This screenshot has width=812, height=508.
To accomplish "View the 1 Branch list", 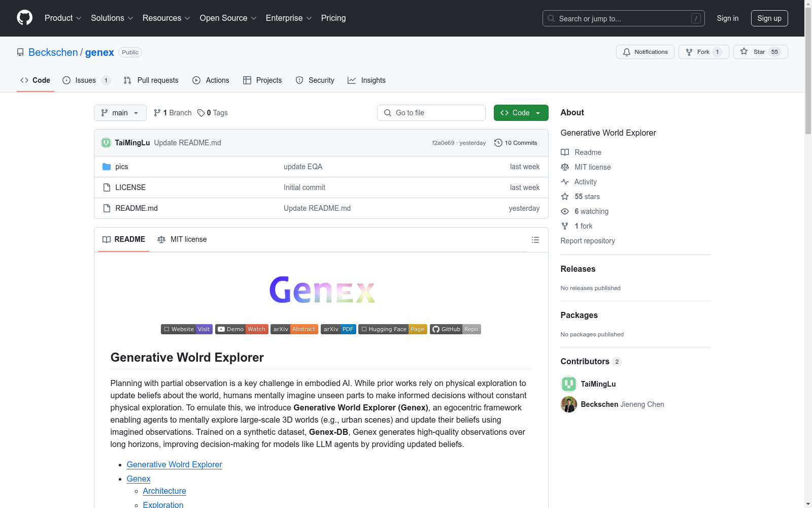I will point(173,113).
